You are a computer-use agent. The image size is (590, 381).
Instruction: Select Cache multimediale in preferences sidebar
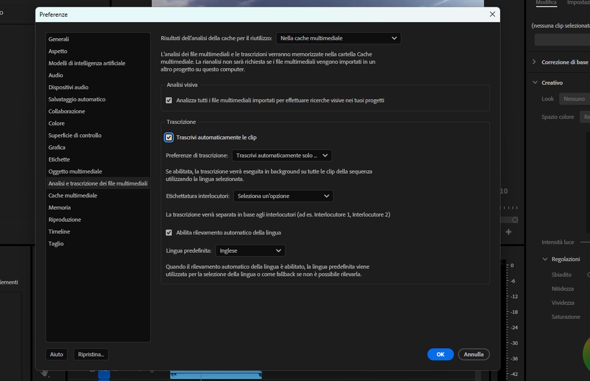[x=73, y=195]
